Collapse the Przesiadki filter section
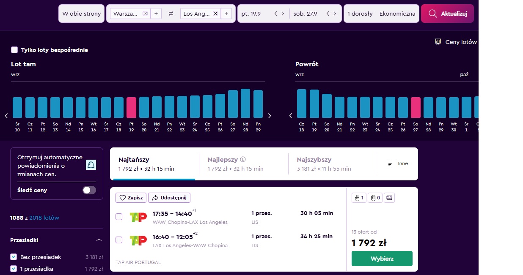Viewport: 523px width, 275px height. (x=99, y=240)
